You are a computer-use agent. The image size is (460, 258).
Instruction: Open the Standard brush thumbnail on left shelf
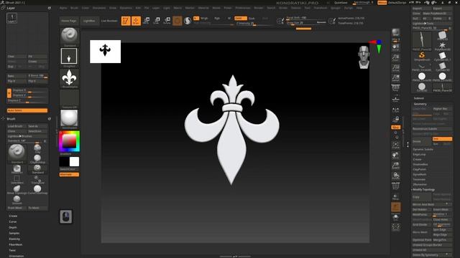(69, 37)
